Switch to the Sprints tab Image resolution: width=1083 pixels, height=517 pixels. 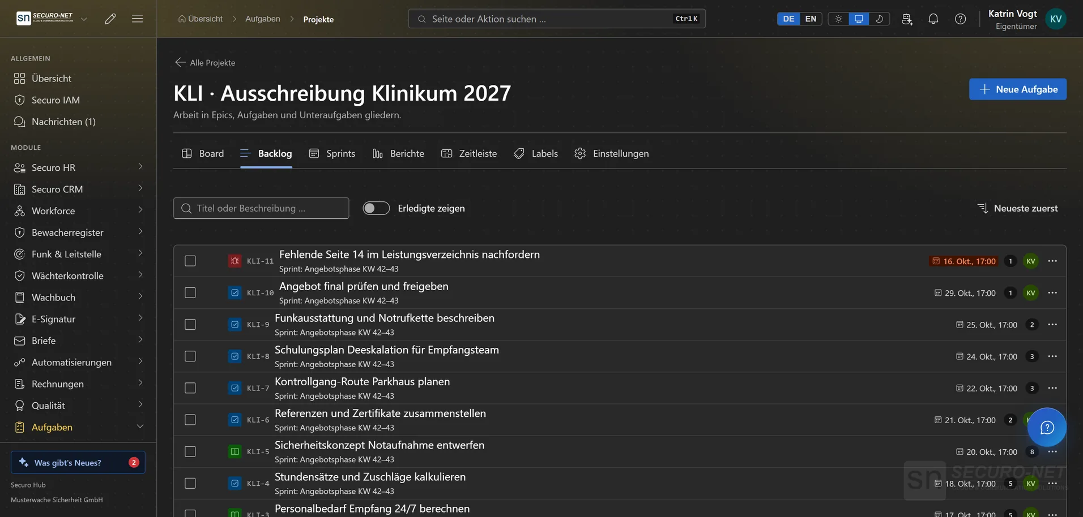332,153
